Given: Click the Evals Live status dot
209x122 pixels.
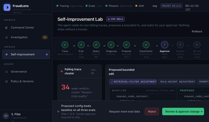Looking at the screenshot, I should 87,6.
